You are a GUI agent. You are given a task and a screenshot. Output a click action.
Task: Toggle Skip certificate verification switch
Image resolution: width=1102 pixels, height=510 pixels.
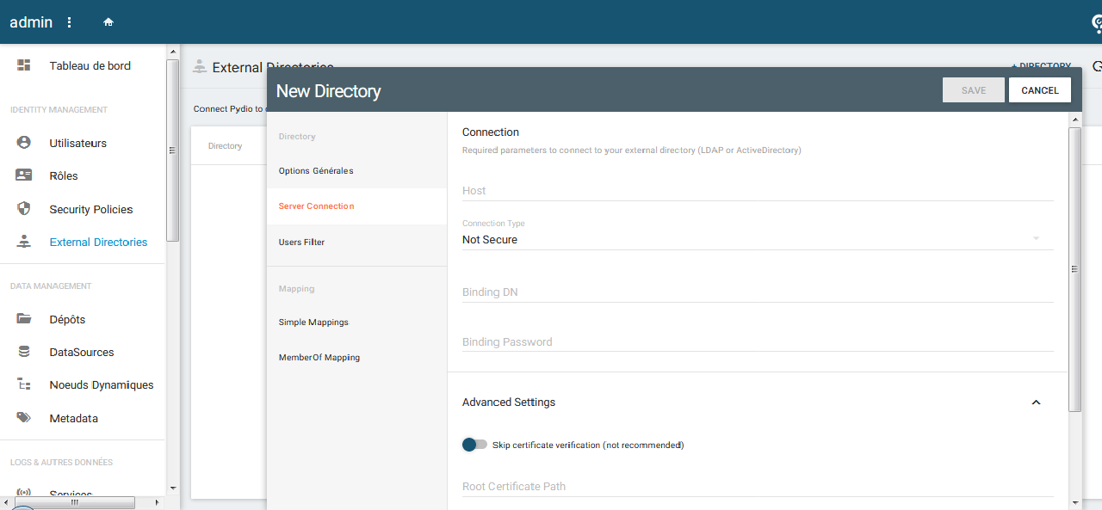click(x=474, y=445)
